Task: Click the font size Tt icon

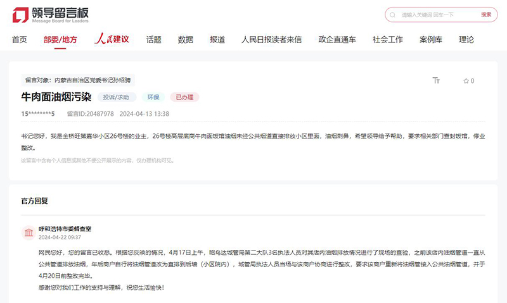Action: click(436, 80)
